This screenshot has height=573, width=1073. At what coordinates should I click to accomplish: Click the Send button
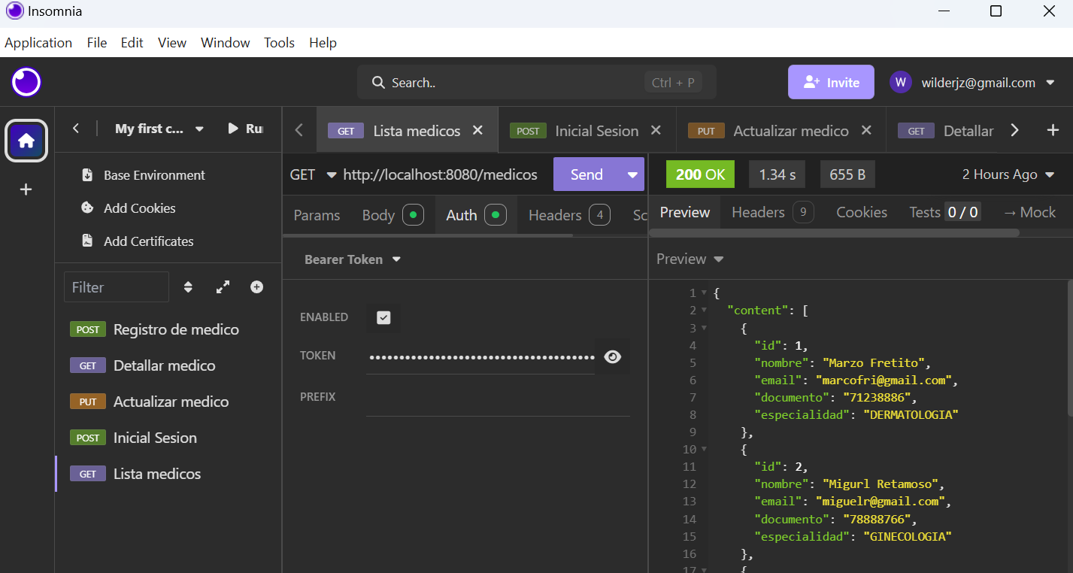(x=587, y=174)
